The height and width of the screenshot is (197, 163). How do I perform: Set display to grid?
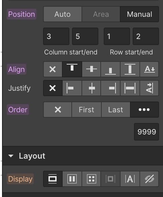(92, 179)
